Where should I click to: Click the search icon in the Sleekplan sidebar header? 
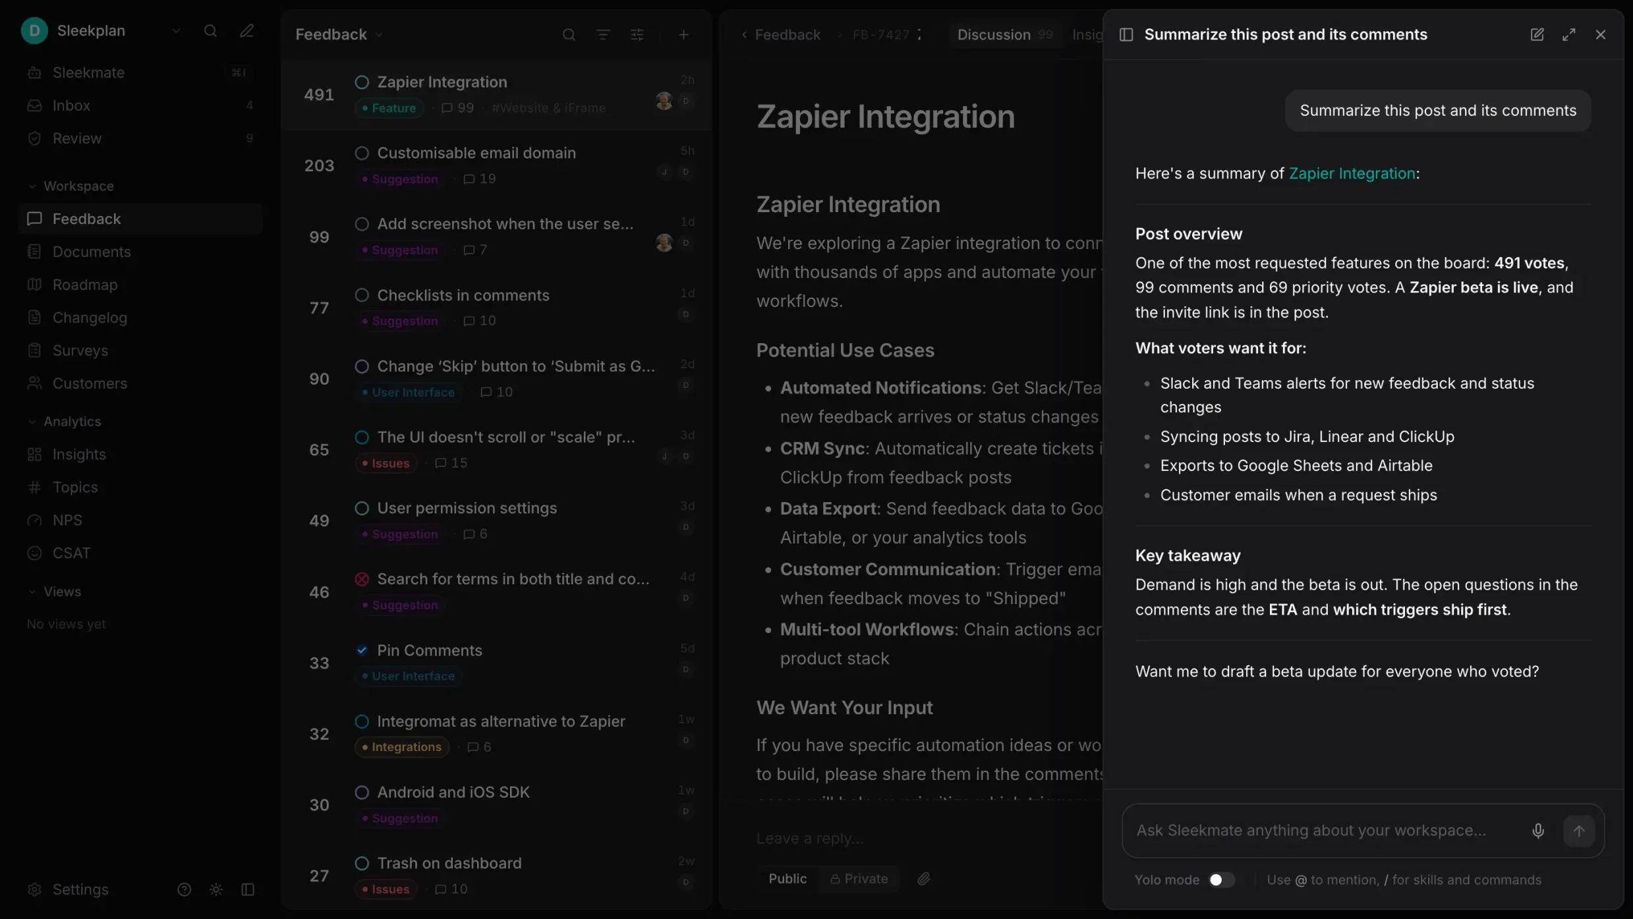tap(210, 31)
